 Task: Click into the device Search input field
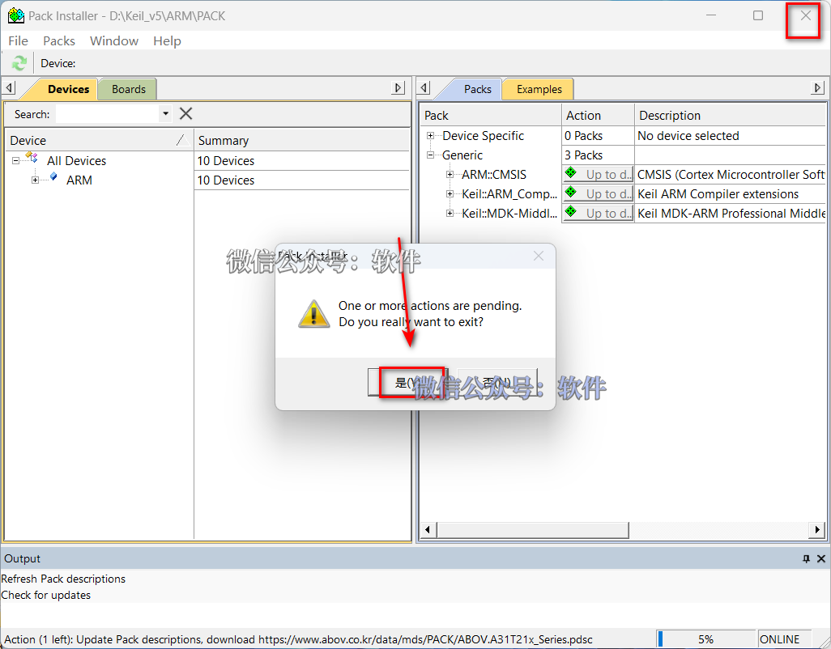point(108,114)
